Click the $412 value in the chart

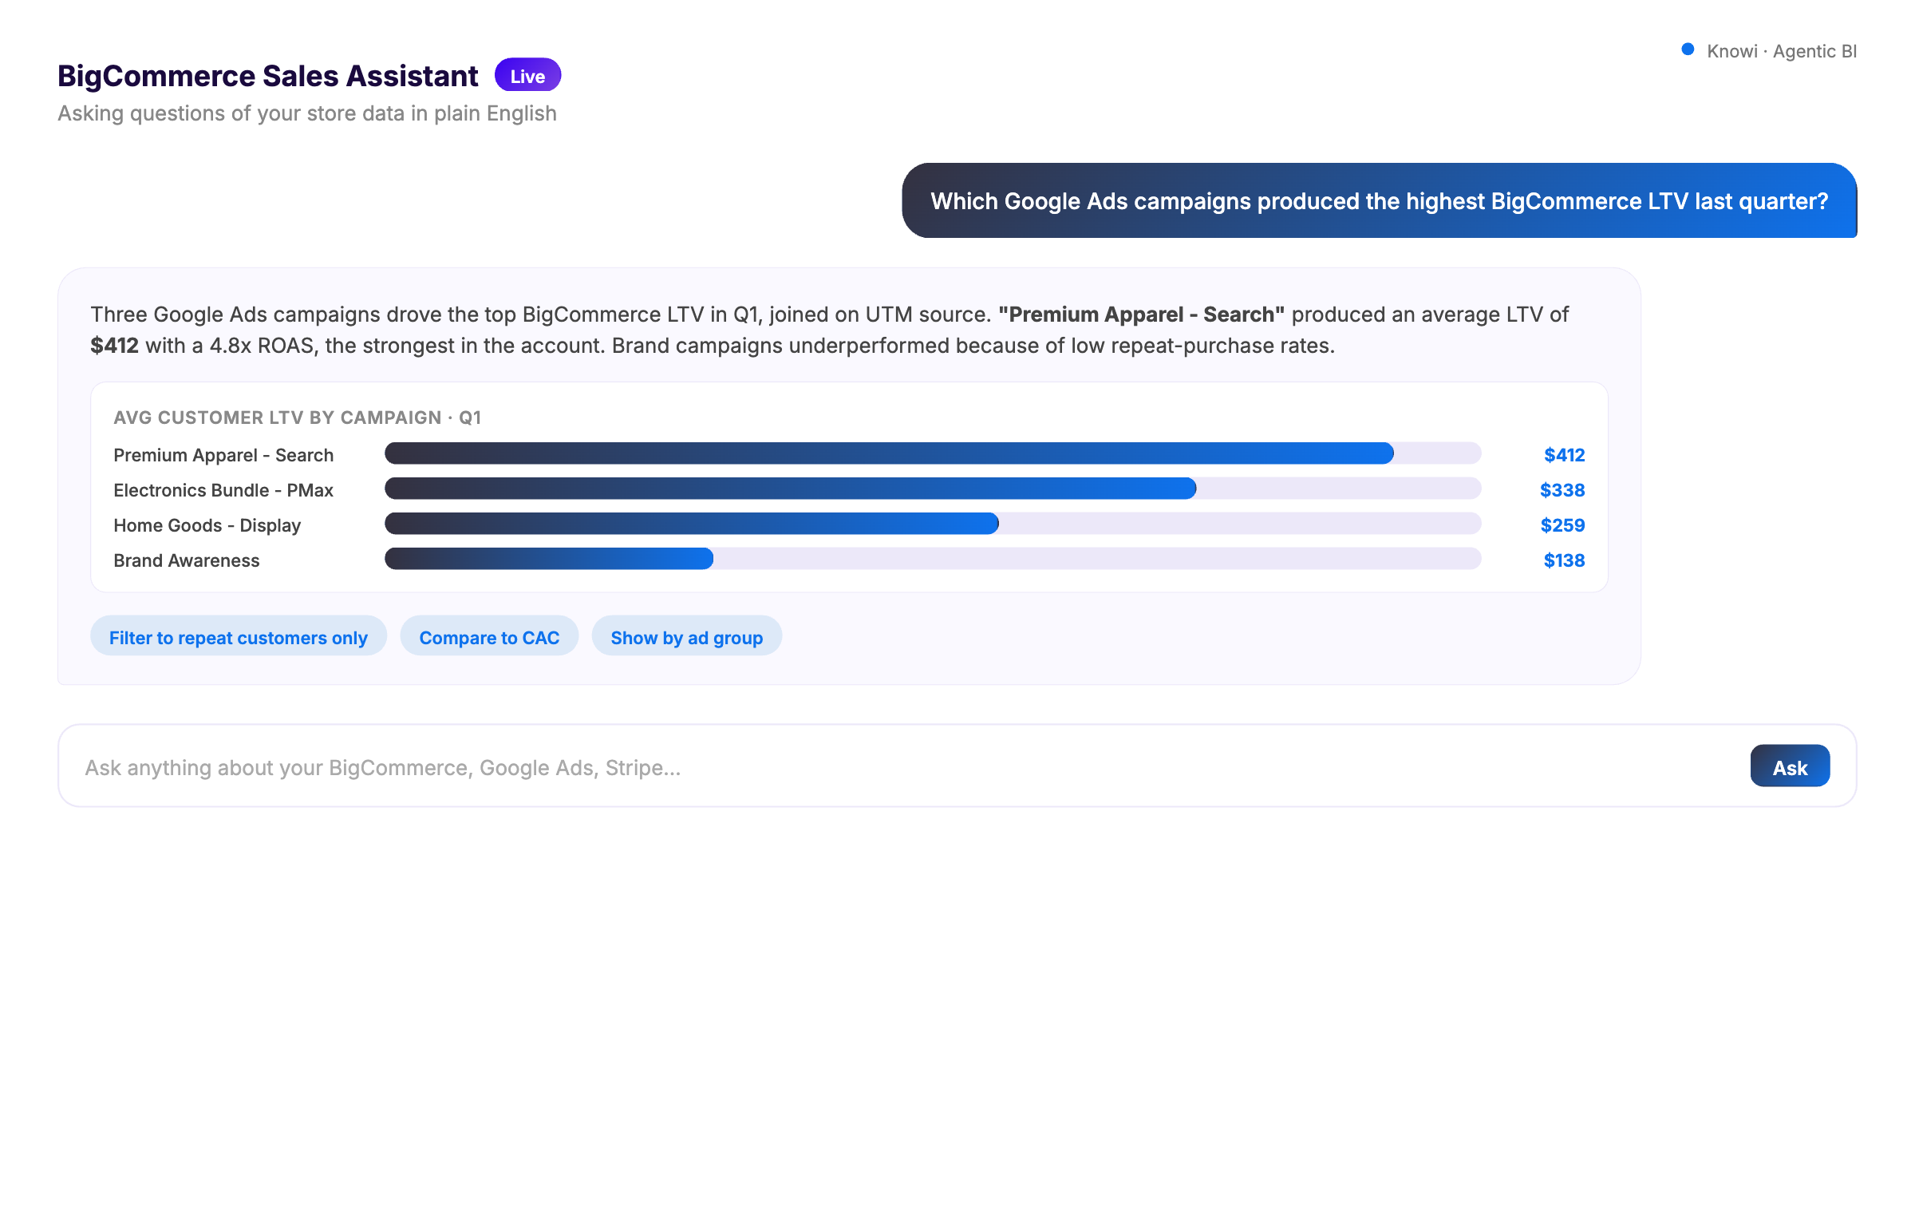point(1564,455)
